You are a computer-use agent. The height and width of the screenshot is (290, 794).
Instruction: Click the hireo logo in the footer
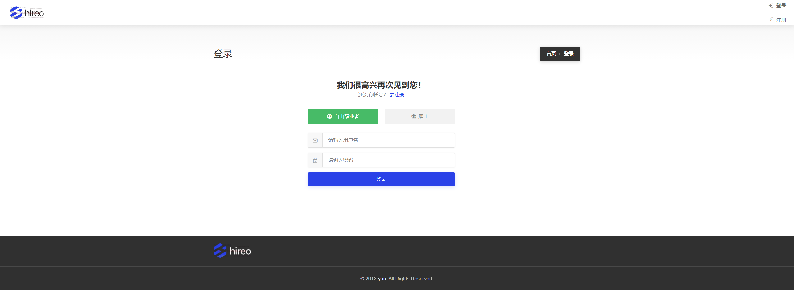[x=232, y=251]
